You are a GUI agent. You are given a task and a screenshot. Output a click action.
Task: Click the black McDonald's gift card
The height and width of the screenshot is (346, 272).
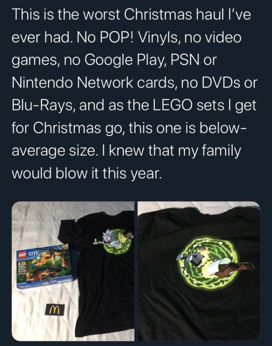[55, 309]
